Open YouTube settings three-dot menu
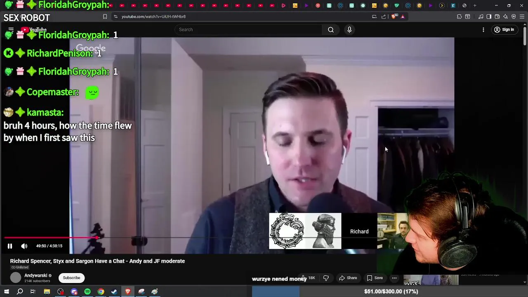The image size is (528, 297). [x=483, y=30]
